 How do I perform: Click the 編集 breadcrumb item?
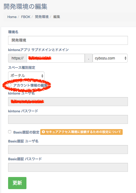[x=56, y=17]
